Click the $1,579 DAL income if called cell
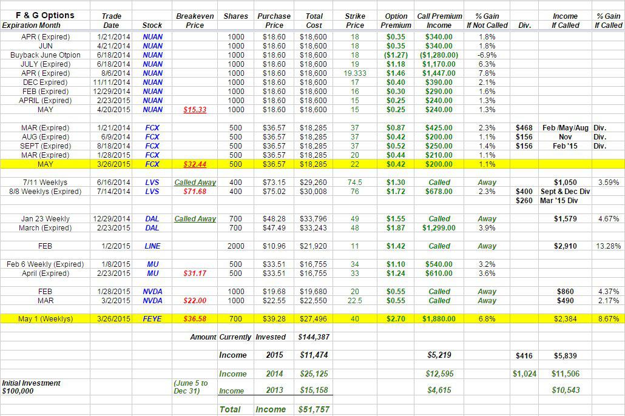This screenshot has width=625, height=416. pos(565,219)
